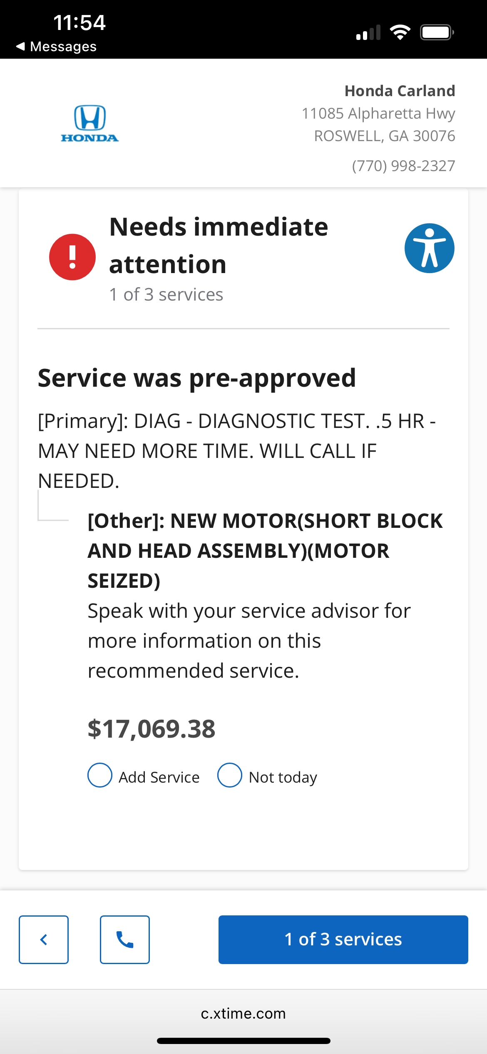This screenshot has width=487, height=1054.
Task: Call the dealership number (770) 998-2327
Action: coord(404,166)
